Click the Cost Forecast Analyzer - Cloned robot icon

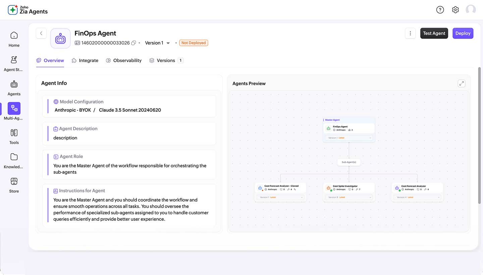pos(260,188)
